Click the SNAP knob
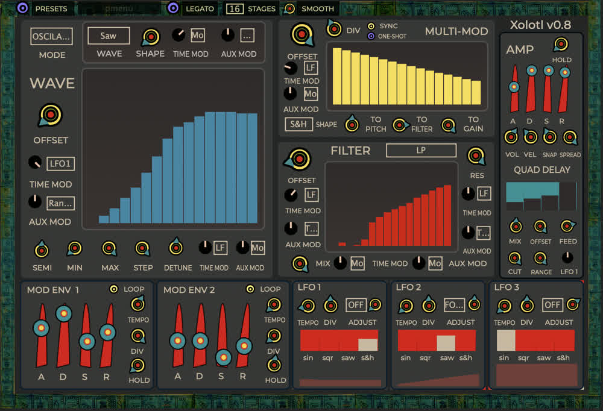Image resolution: width=603 pixels, height=411 pixels. point(550,137)
